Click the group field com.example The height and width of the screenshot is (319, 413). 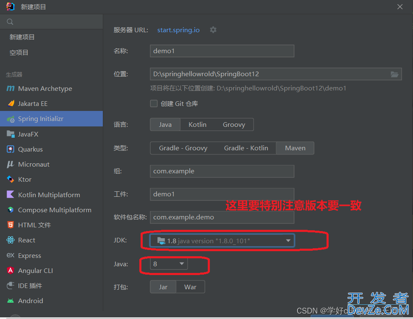coord(222,171)
